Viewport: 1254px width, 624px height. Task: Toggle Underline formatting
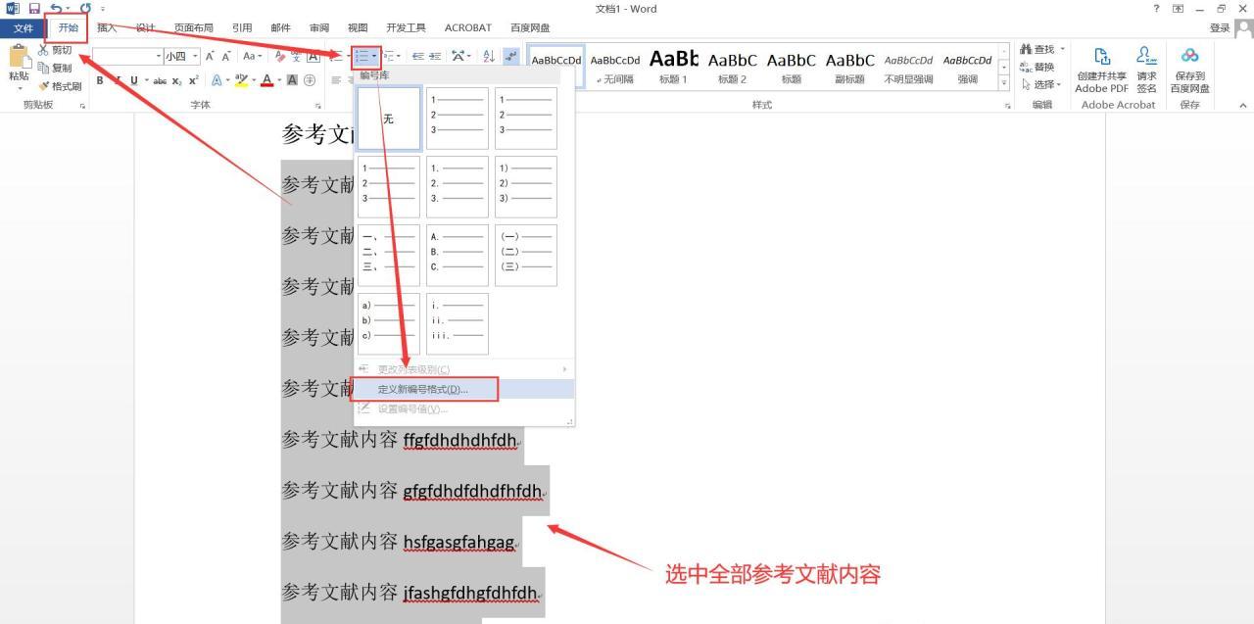coord(133,80)
